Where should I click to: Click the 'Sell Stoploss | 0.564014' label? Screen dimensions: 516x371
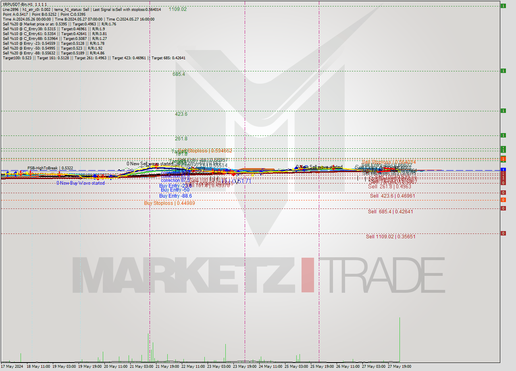[389, 162]
